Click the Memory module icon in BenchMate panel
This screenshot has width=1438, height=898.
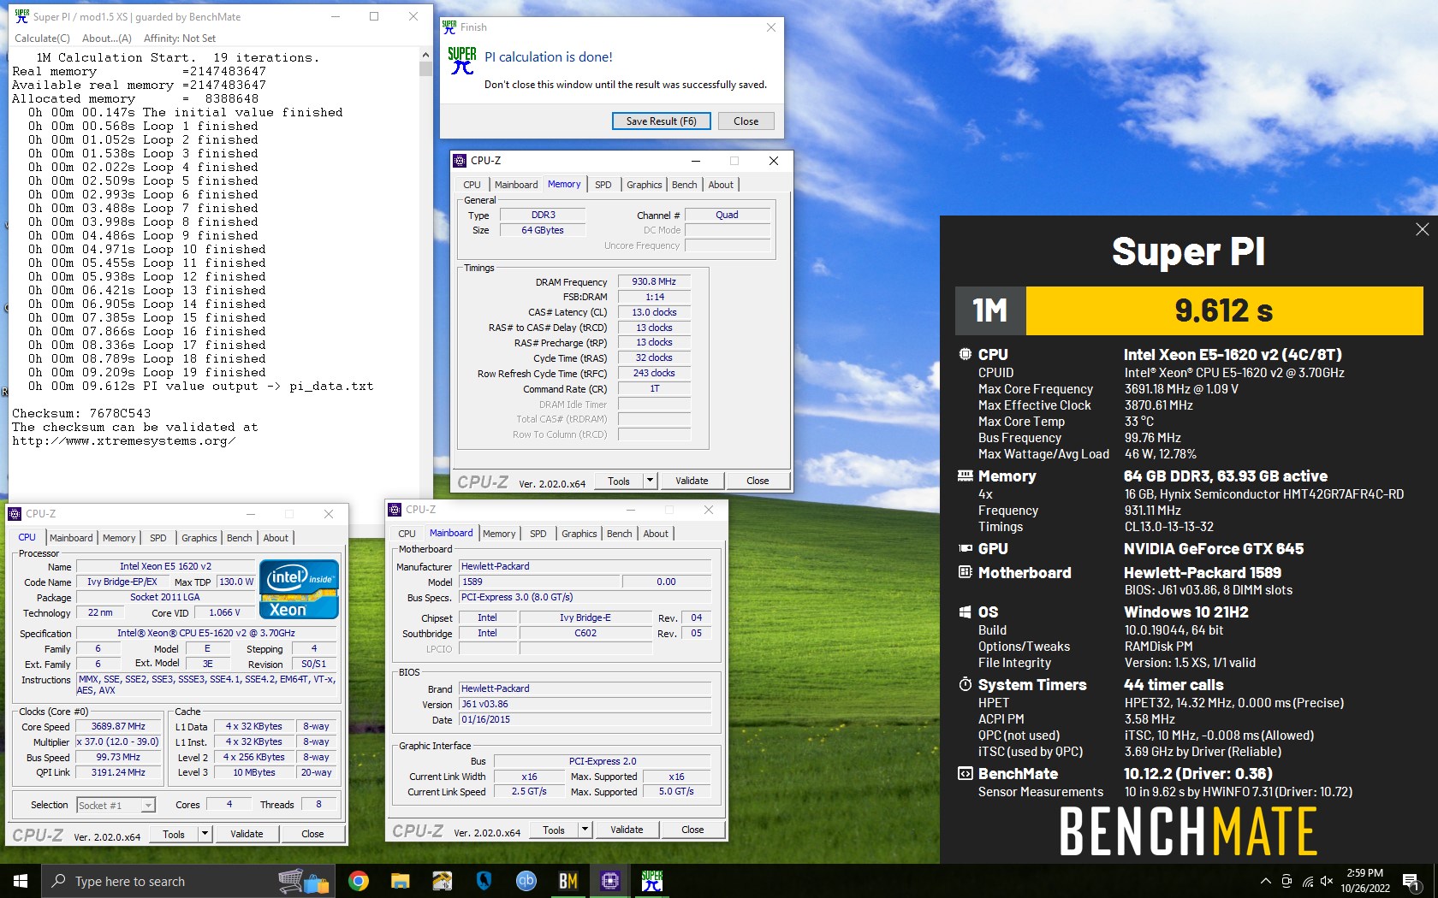click(x=965, y=476)
